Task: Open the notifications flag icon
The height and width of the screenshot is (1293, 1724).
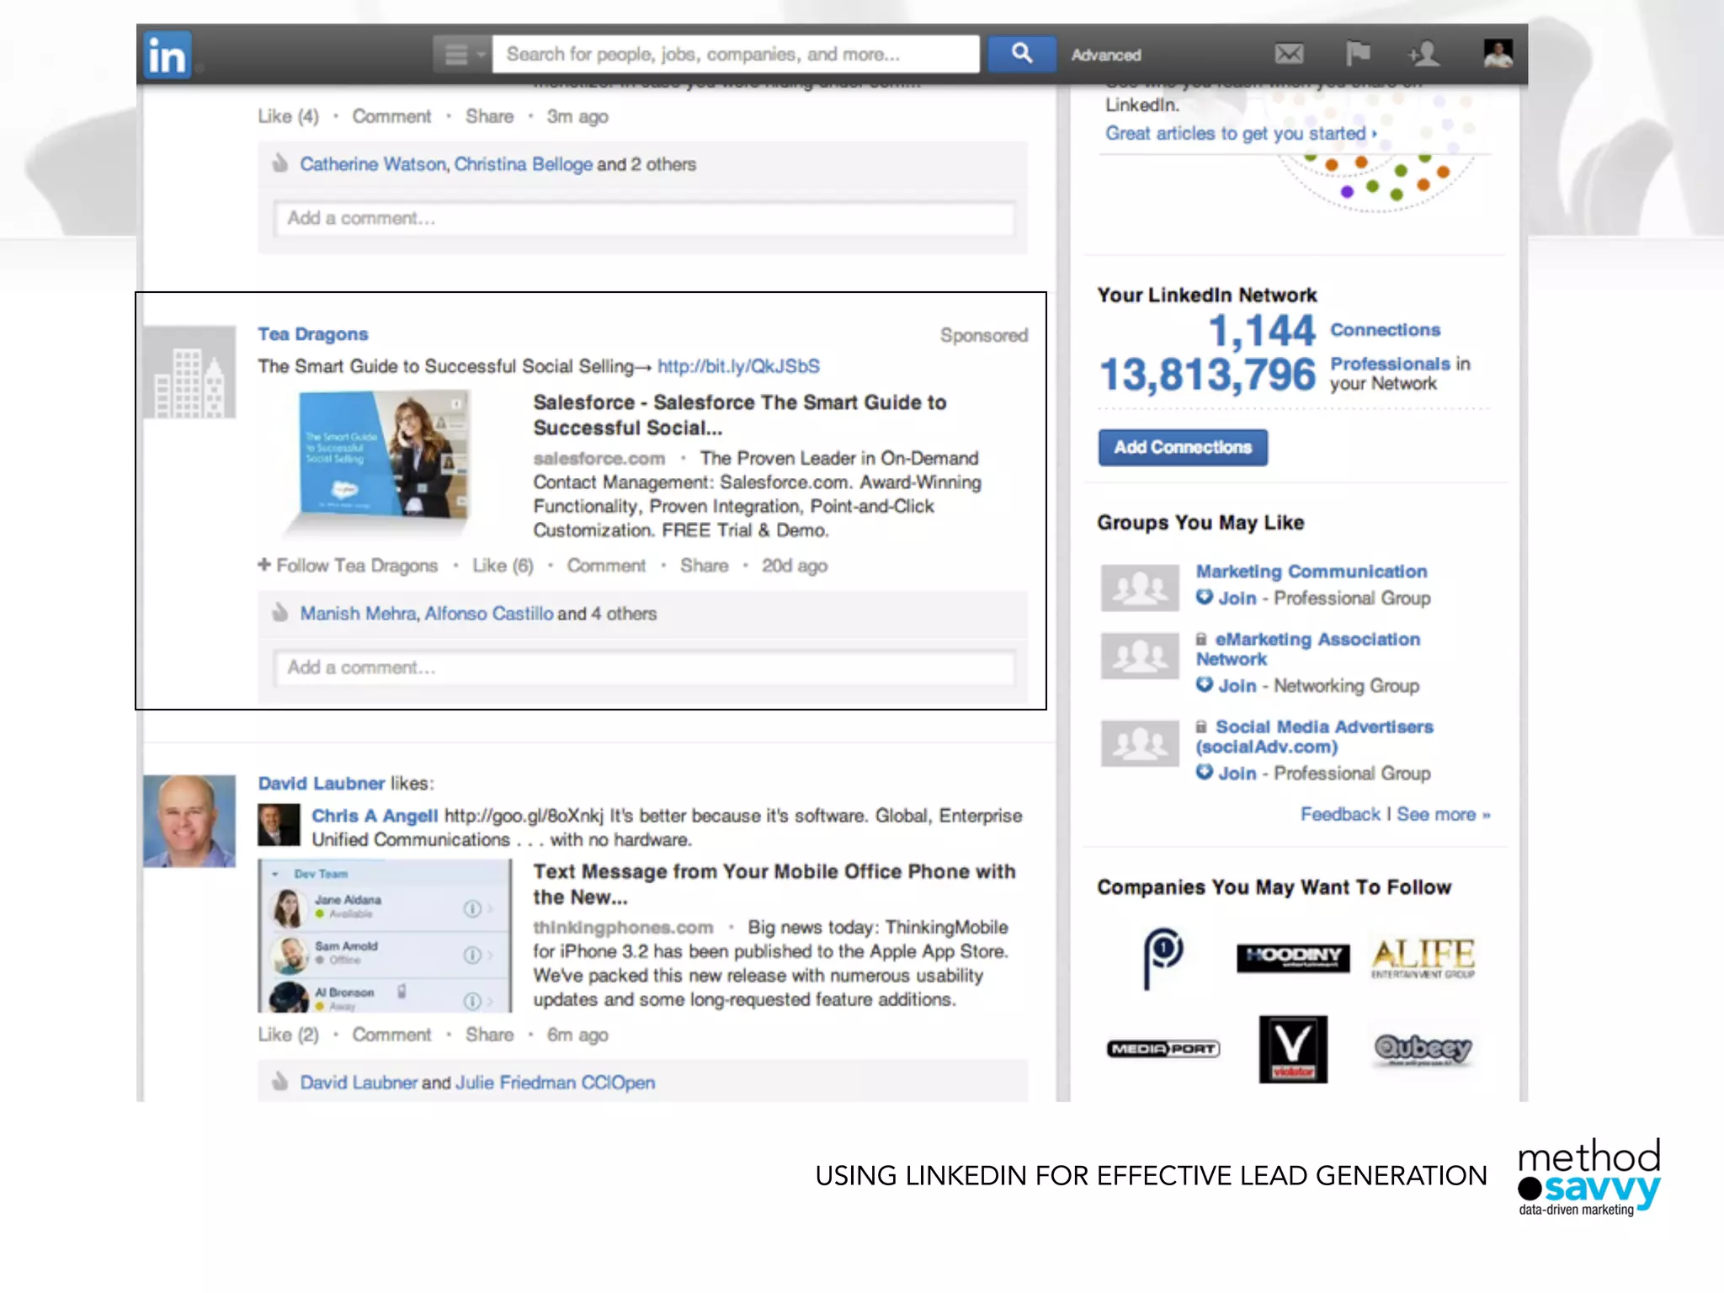Action: click(1357, 54)
